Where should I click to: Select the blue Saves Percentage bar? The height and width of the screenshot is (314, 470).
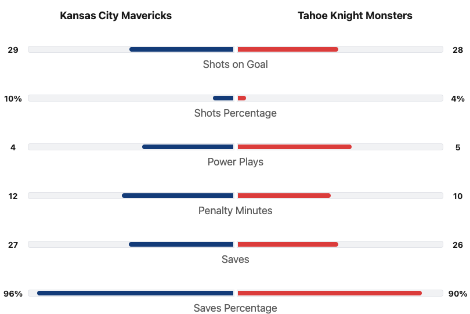pos(135,293)
